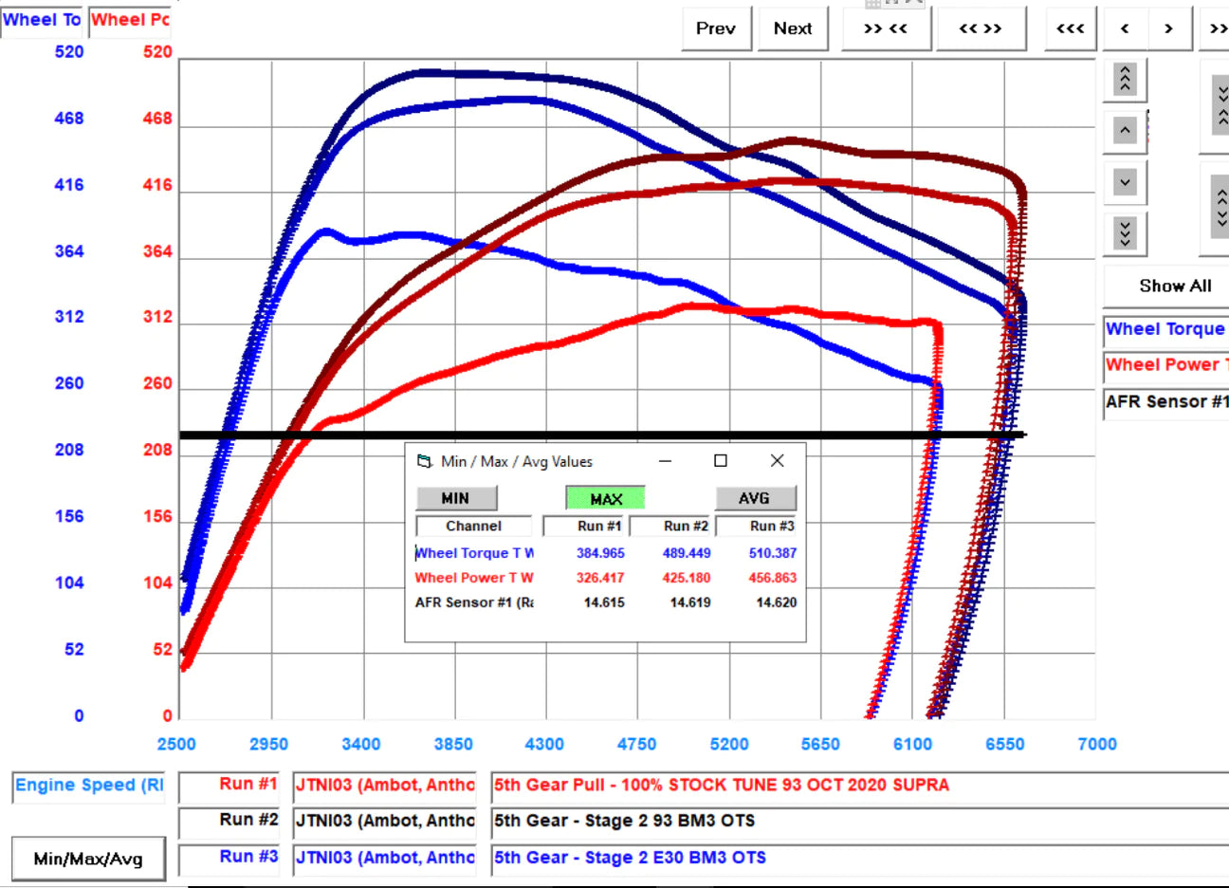Screen dimensions: 1229x888
Task: Open the Run #3 description field selector
Action: coord(664,858)
